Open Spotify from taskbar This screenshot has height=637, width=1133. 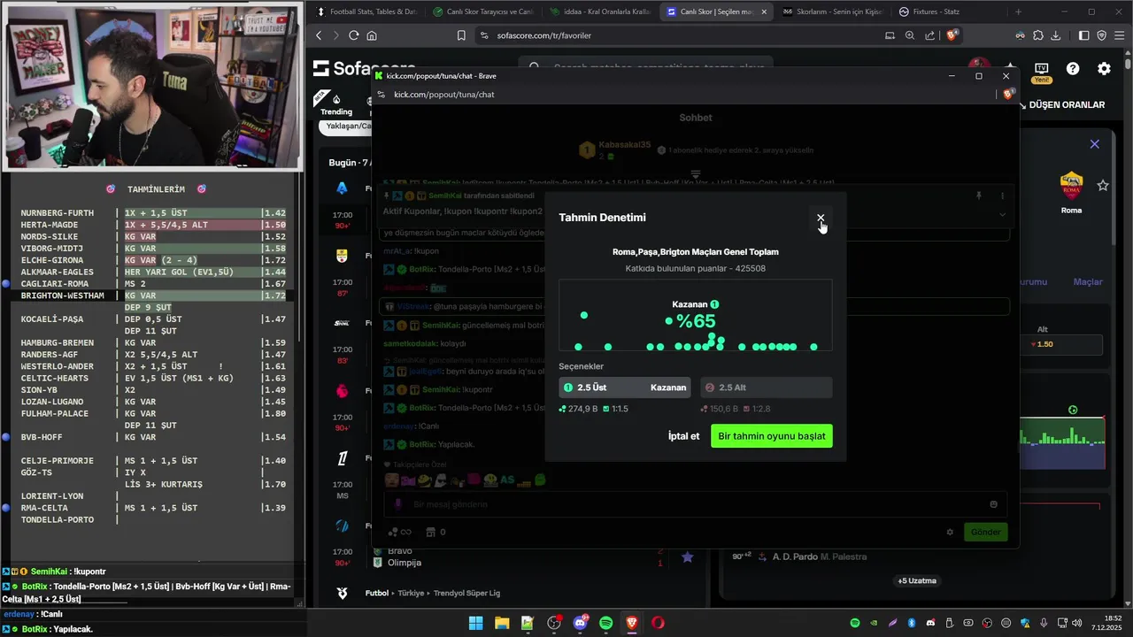click(x=605, y=623)
